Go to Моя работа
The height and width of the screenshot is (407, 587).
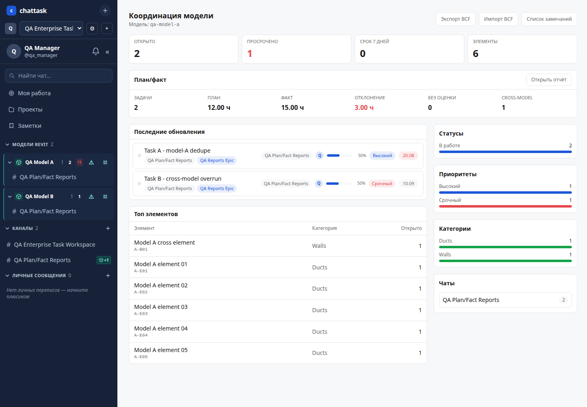click(59, 93)
